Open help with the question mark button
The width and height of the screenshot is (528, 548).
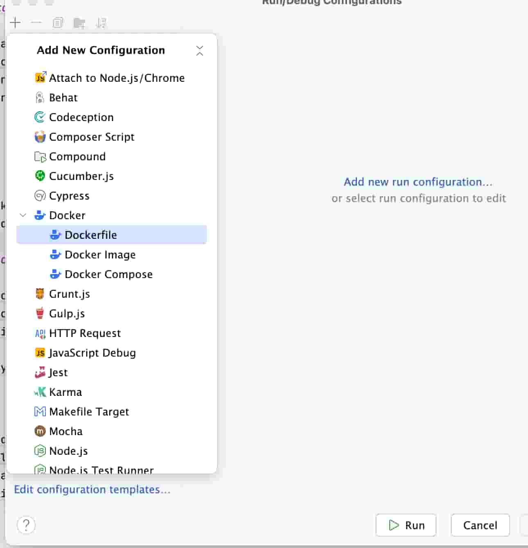tap(26, 525)
